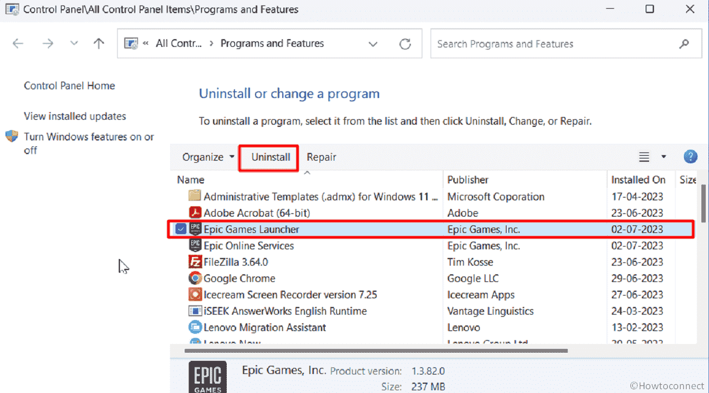Screen dimensions: 709x393
Task: Click the FileZilla icon
Action: [195, 262]
